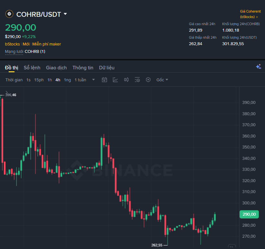Open the Gốc chart source dropdown
Screen dimensions: 265x249
pyautogui.click(x=162, y=80)
